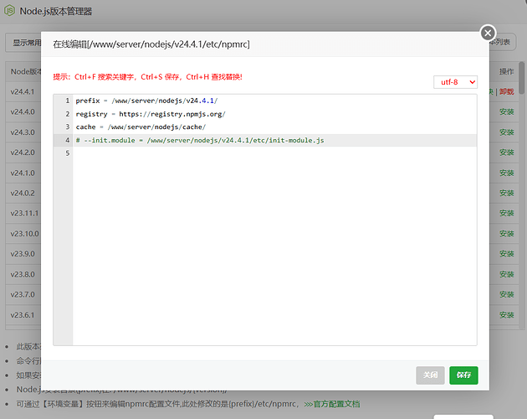Click 安装 install link for v23.10.0
Image resolution: width=527 pixels, height=419 pixels.
(x=506, y=234)
